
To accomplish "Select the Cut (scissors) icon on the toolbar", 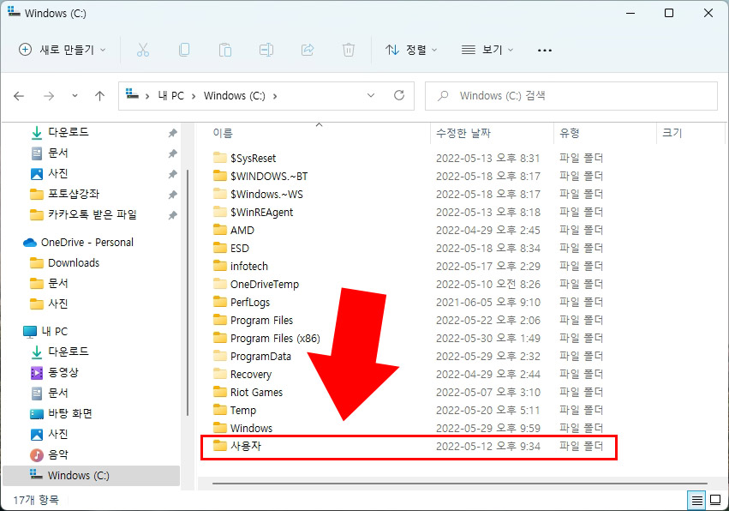I will (x=143, y=50).
